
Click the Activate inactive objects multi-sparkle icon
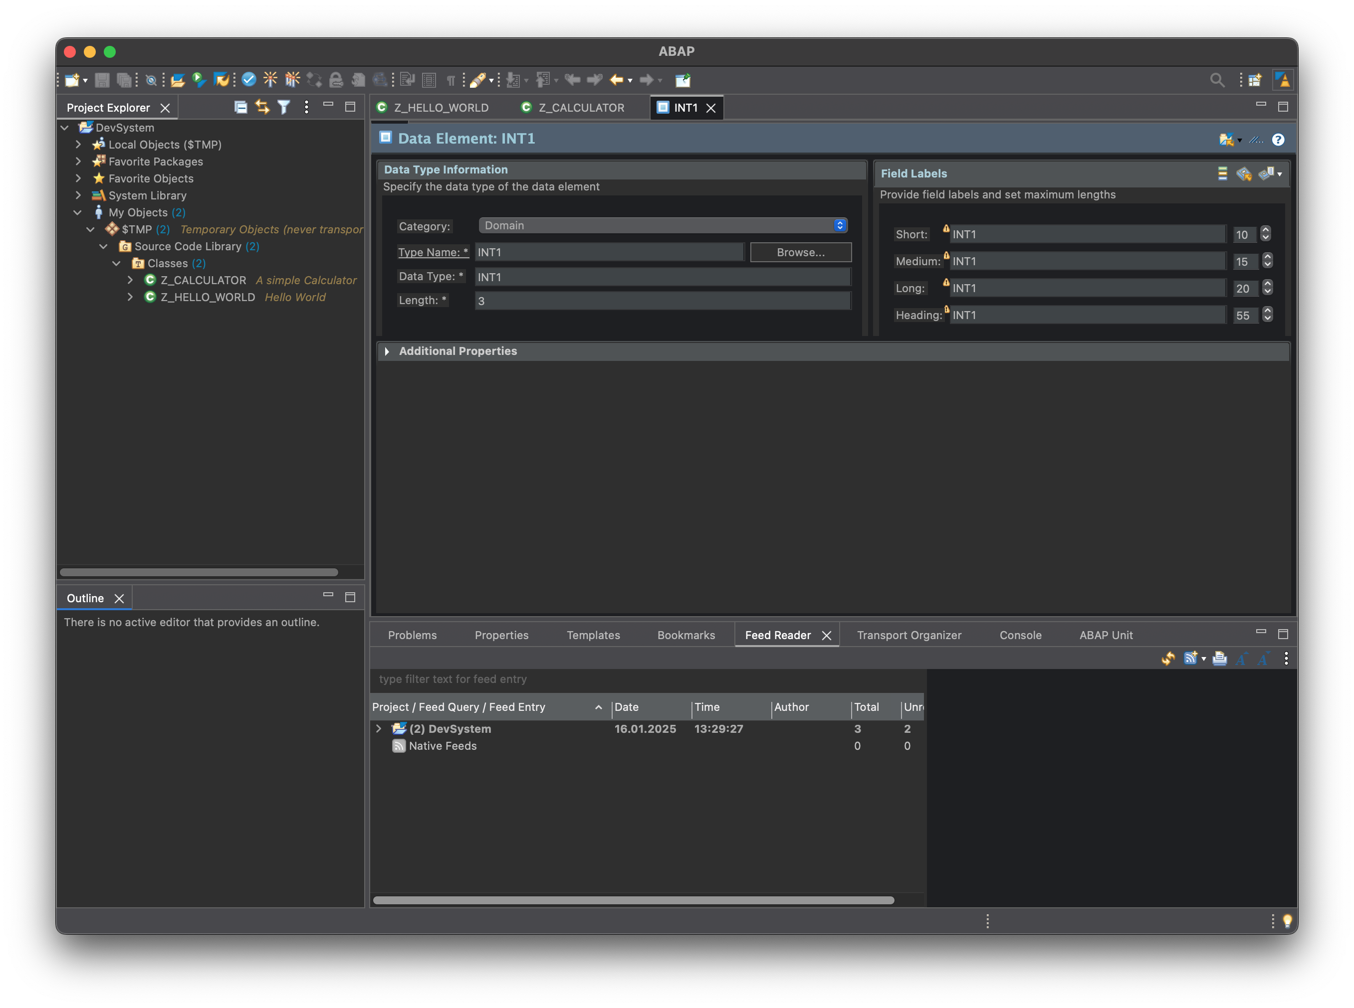coord(292,79)
